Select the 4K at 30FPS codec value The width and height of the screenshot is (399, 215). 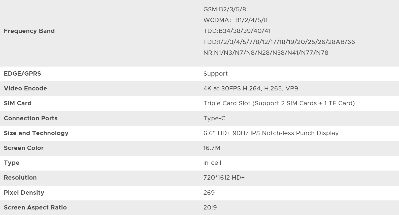(x=250, y=88)
